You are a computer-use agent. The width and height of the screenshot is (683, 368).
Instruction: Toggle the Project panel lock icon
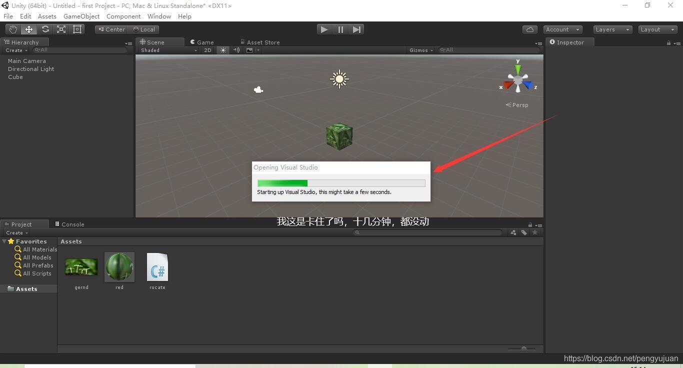coord(530,225)
